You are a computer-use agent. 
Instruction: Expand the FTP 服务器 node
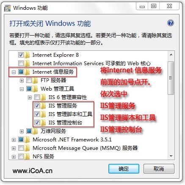22,80
